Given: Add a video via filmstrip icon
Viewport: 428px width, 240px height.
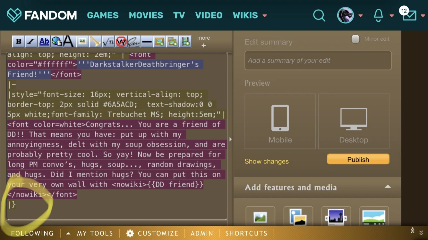Looking at the screenshot, I should [x=185, y=41].
